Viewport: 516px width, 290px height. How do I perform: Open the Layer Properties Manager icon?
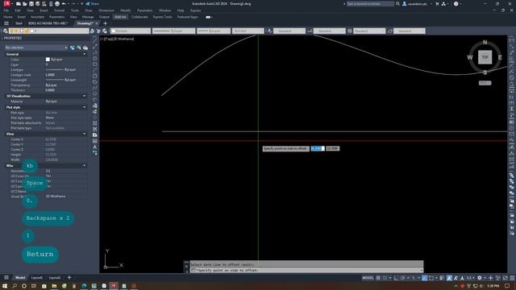click(6, 31)
